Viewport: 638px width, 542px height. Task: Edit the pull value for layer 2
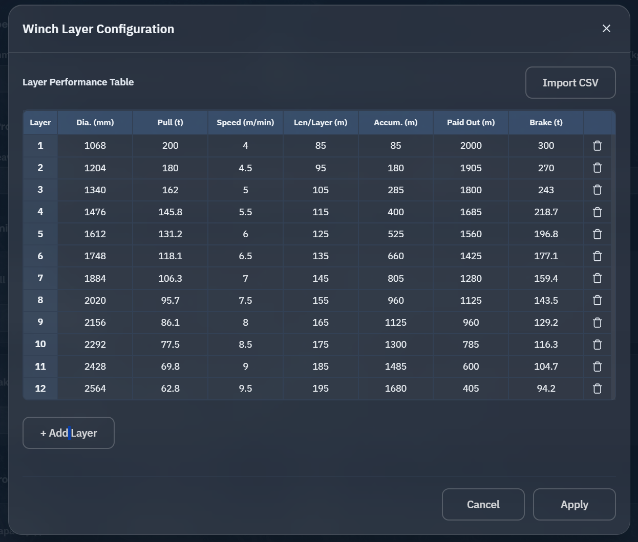tap(170, 168)
